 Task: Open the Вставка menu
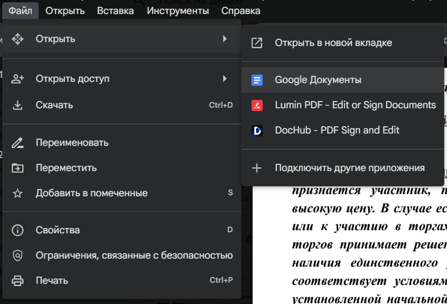click(115, 11)
